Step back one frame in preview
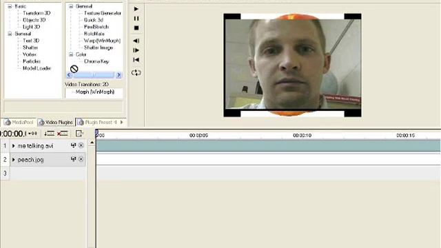Image resolution: width=441 pixels, height=248 pixels. [136, 41]
